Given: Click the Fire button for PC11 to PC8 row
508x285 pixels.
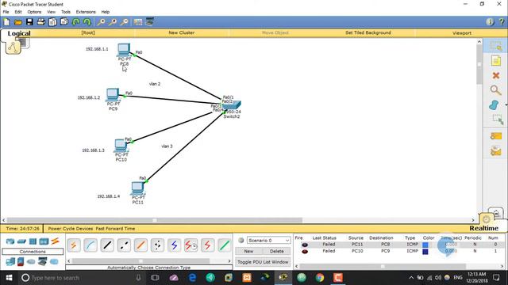Looking at the screenshot, I should tap(305, 245).
